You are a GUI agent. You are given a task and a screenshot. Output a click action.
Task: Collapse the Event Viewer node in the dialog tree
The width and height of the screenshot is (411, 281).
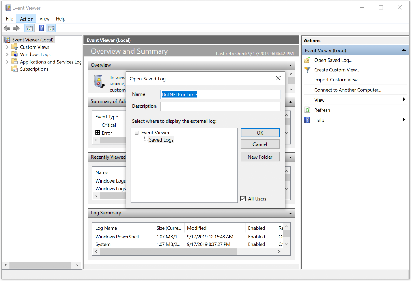tap(137, 133)
